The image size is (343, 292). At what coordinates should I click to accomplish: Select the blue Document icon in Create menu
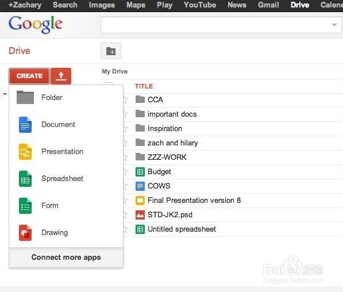tap(25, 125)
